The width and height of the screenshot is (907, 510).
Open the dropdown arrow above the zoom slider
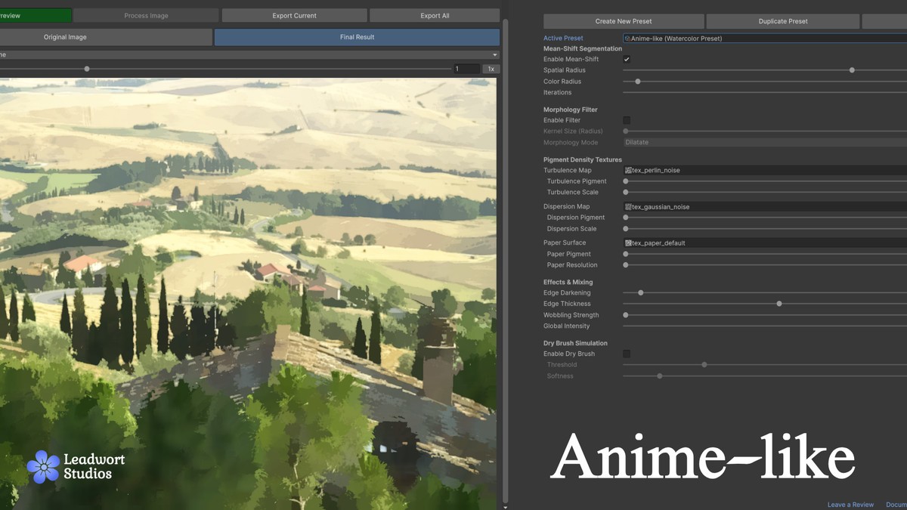click(x=495, y=55)
